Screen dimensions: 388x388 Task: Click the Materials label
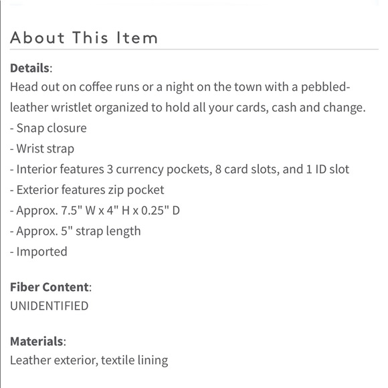click(x=36, y=341)
